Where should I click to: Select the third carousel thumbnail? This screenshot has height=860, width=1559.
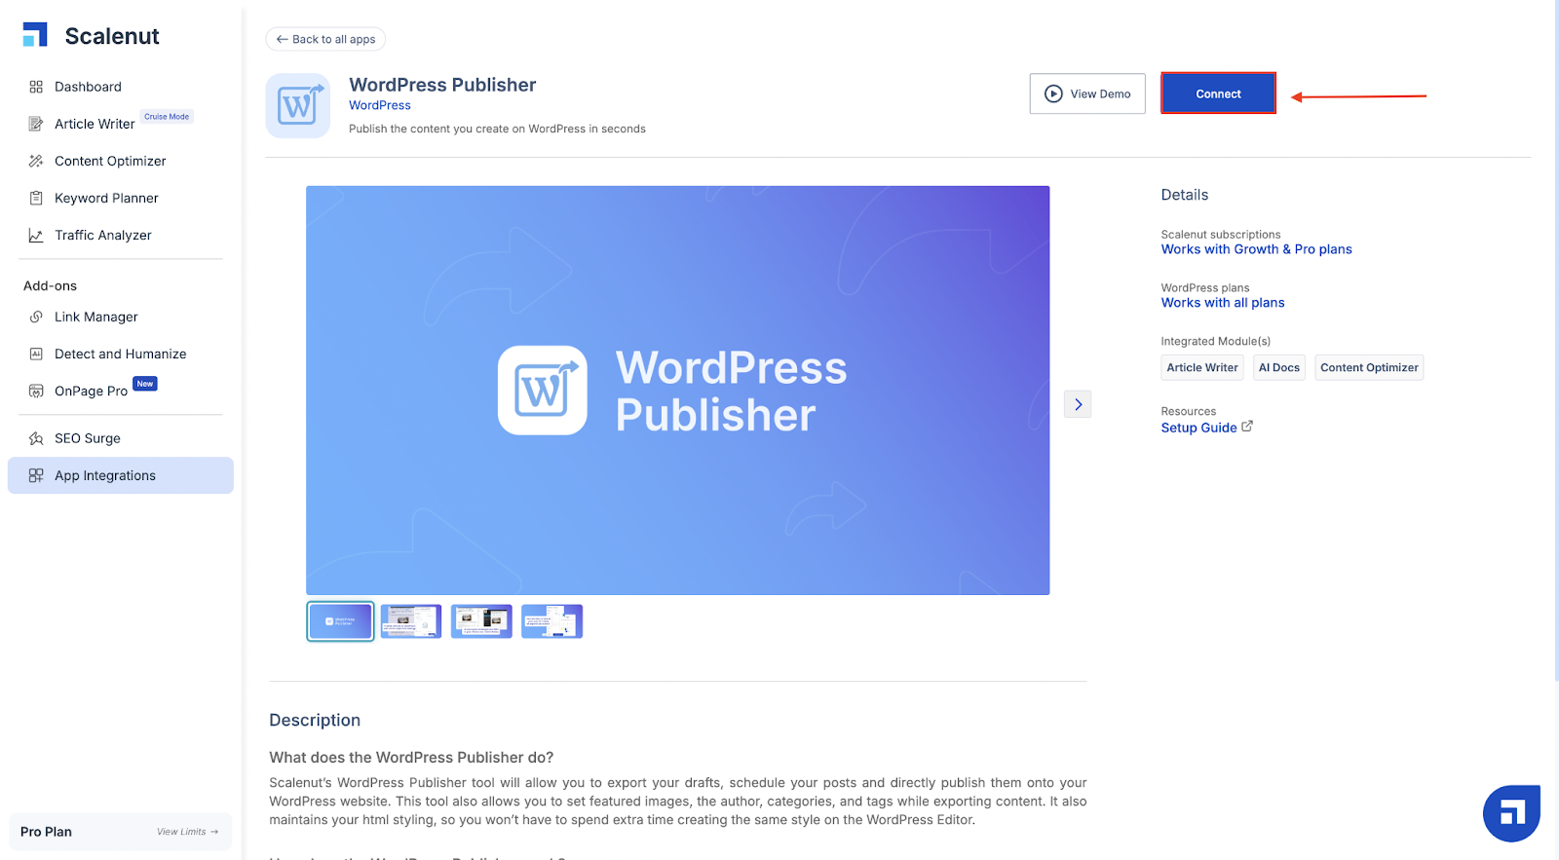(481, 621)
